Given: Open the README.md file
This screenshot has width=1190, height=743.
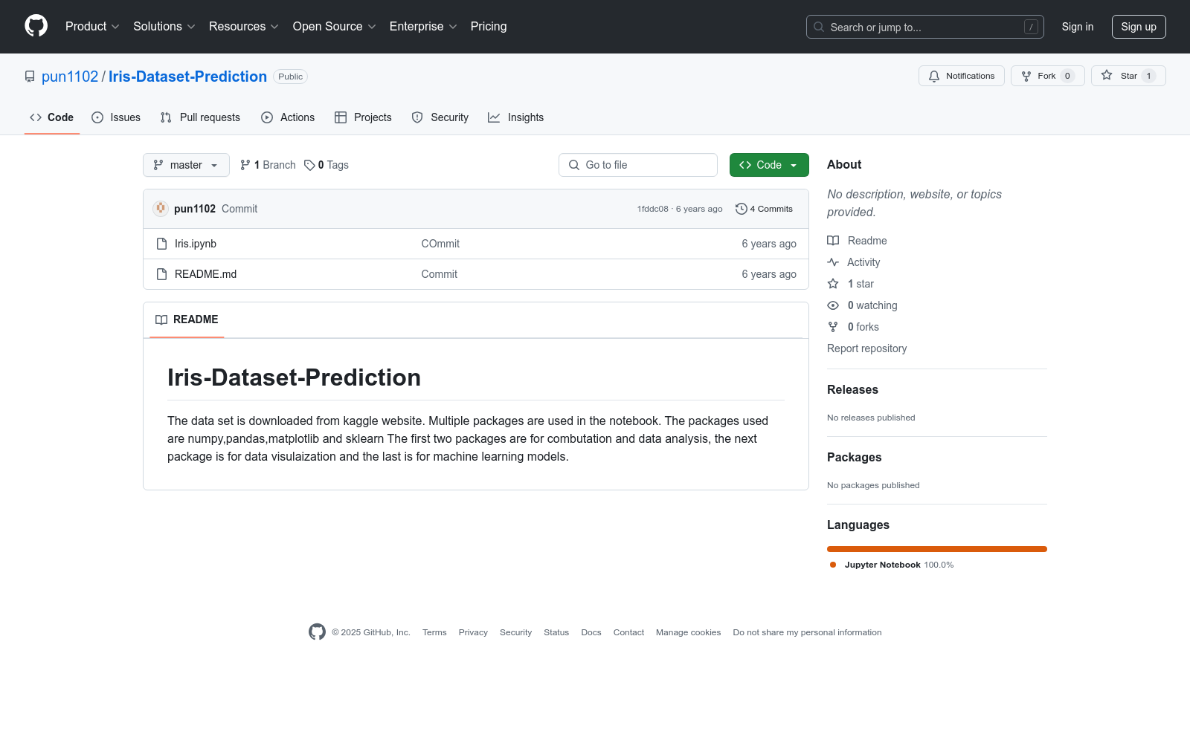Looking at the screenshot, I should point(205,274).
